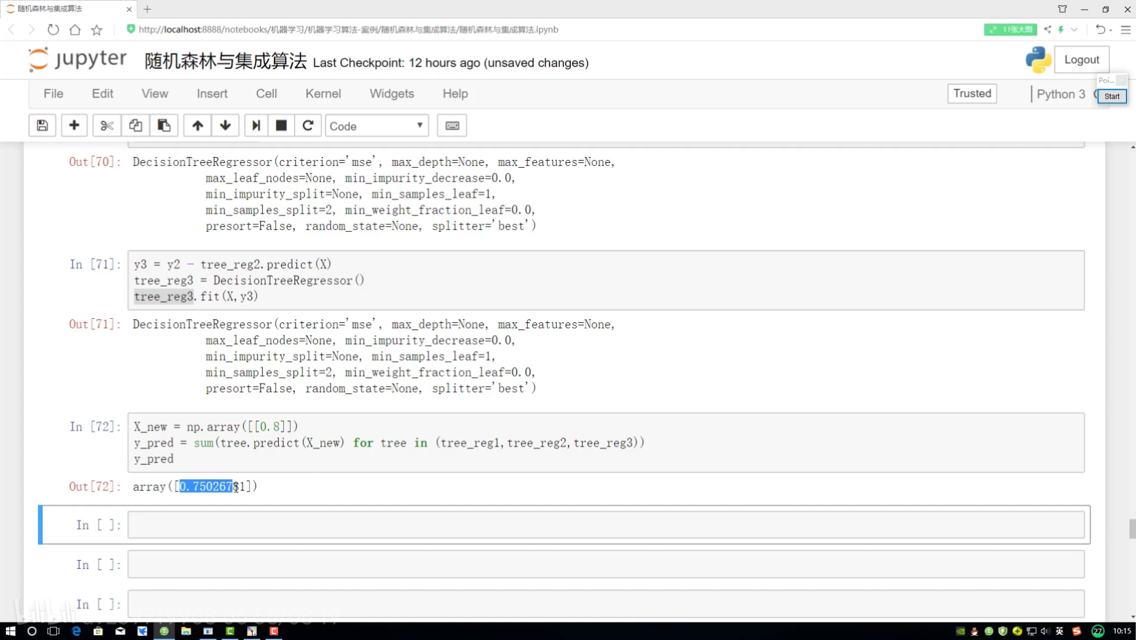Click the green lightning speed-mode icon
The image size is (1136, 640).
(x=1061, y=30)
